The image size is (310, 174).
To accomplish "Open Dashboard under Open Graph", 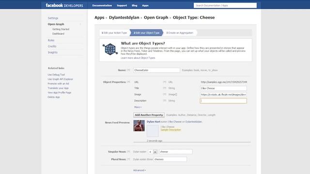I will pyautogui.click(x=58, y=34).
